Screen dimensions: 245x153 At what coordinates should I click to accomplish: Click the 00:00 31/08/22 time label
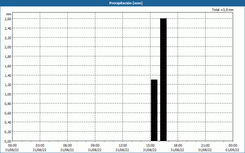(12, 148)
